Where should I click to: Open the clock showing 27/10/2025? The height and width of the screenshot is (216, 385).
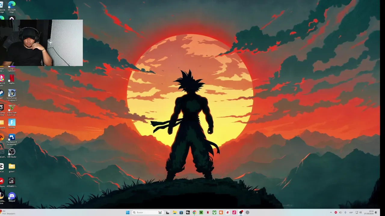369,212
